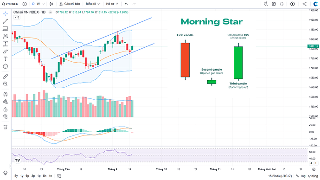This screenshot has width=320, height=180.
Task: Click the undo arrow
Action: point(126,4)
